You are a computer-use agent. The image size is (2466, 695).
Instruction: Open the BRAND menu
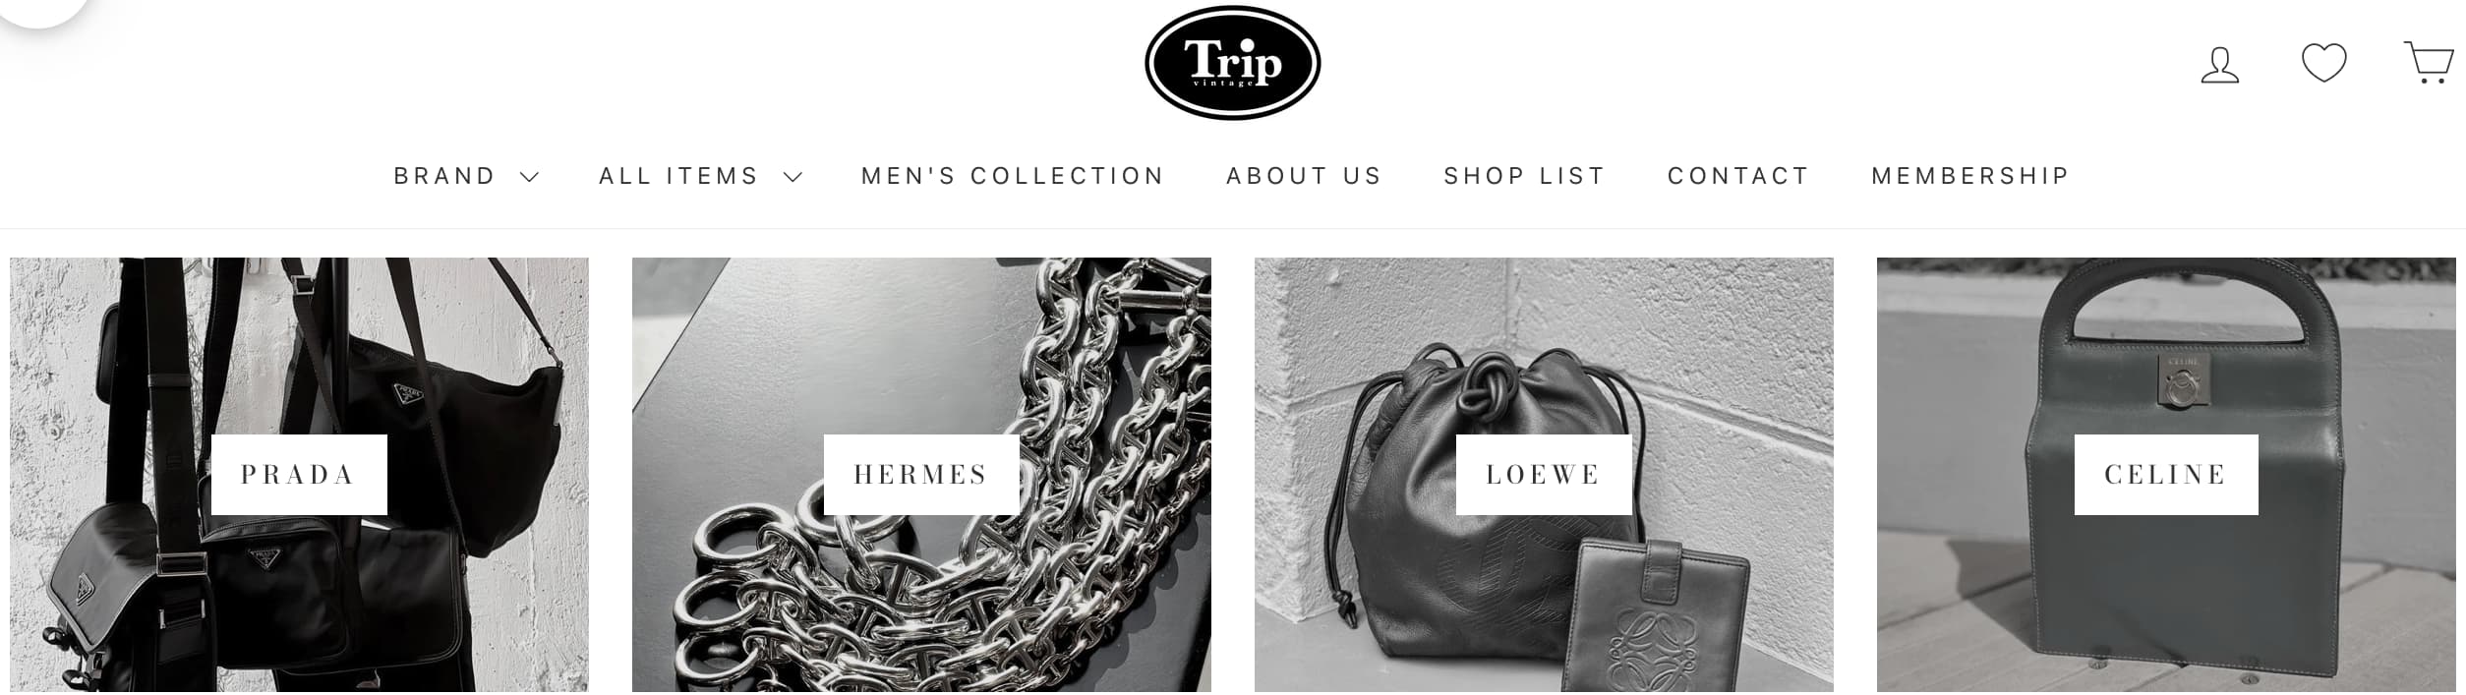[x=444, y=176]
